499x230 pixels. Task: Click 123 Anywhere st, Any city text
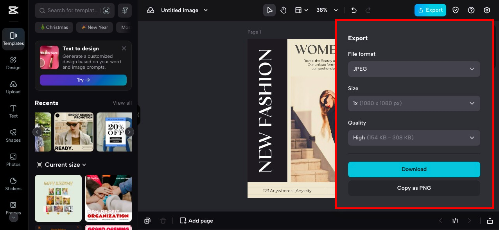coord(287,191)
